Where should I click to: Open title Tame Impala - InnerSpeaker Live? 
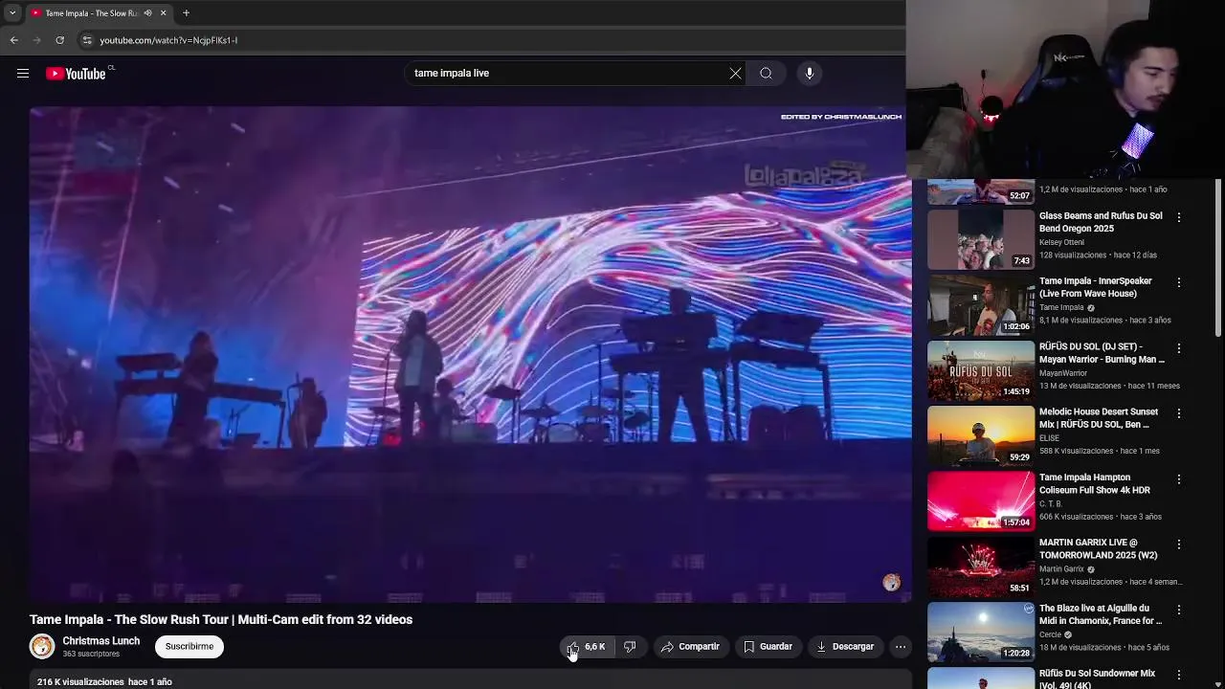(1096, 287)
